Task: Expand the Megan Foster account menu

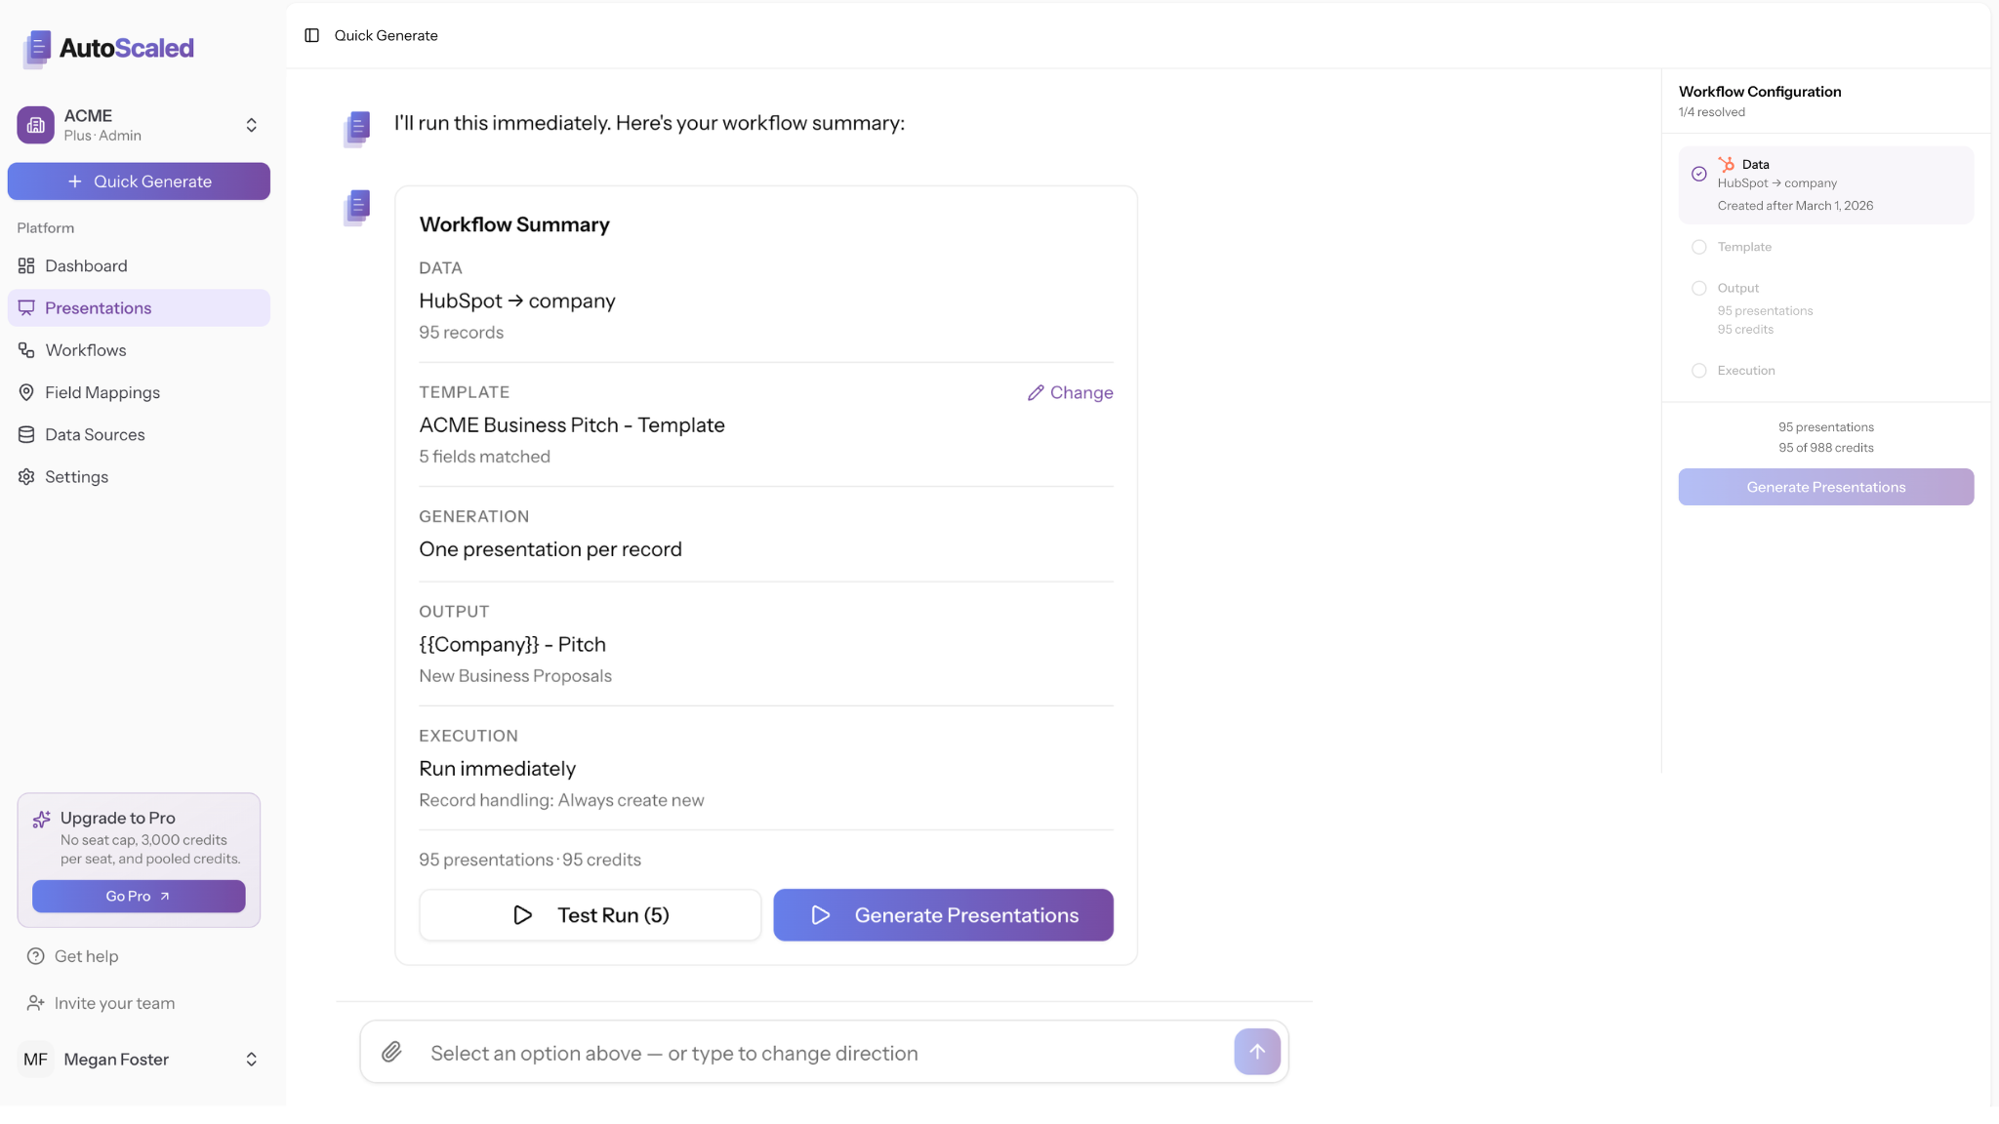Action: coord(251,1059)
